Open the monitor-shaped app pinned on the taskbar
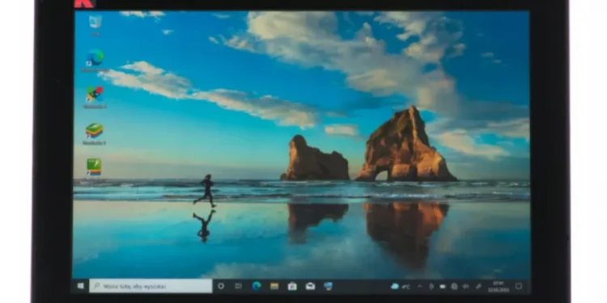607x303 pixels. click(x=329, y=286)
